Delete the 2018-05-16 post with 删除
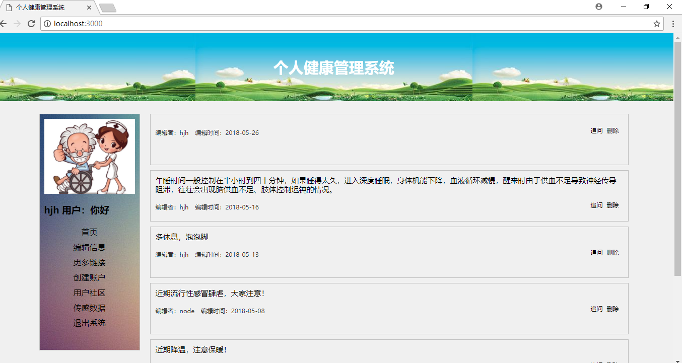 pyautogui.click(x=613, y=205)
